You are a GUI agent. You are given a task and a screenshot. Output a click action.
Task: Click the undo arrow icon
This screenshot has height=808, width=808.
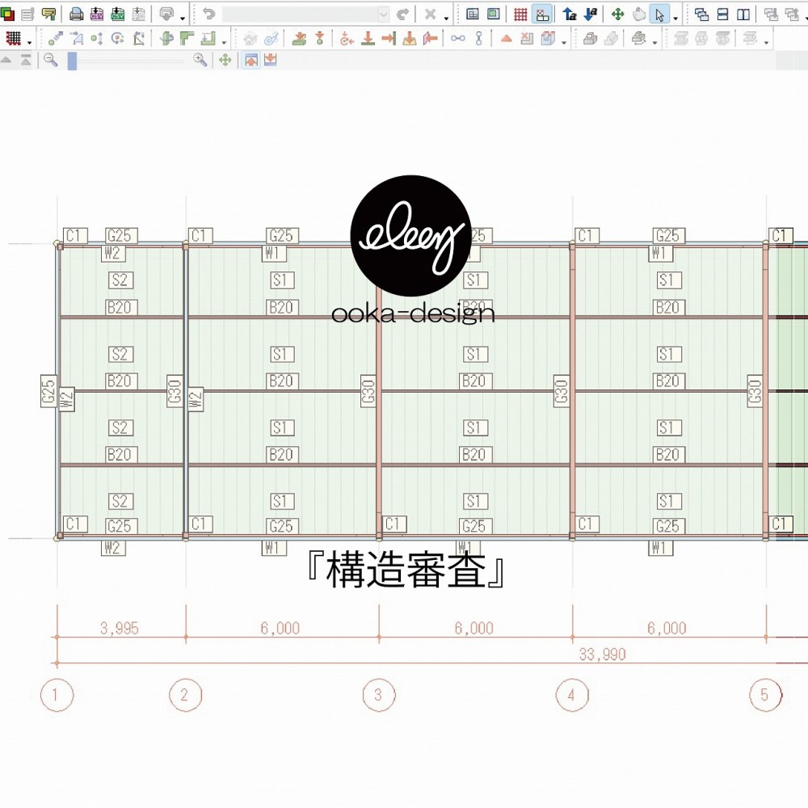208,15
